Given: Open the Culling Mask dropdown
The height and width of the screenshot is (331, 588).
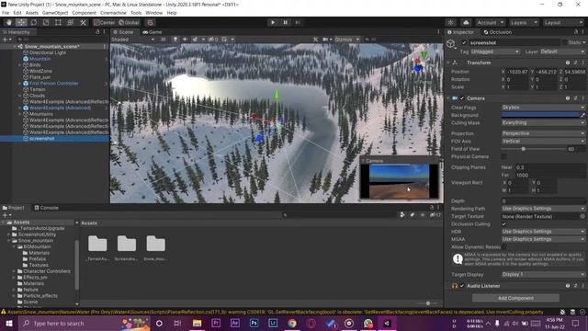Looking at the screenshot, I should click(543, 122).
